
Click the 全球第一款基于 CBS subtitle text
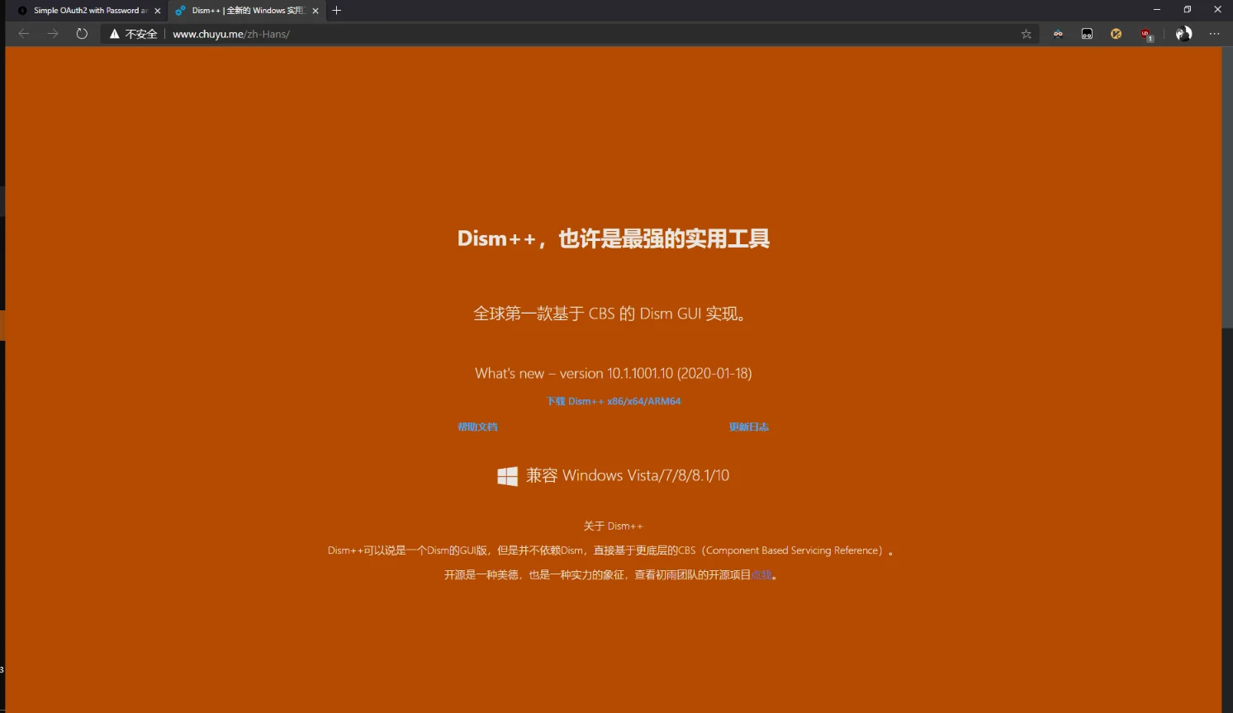[x=611, y=314]
